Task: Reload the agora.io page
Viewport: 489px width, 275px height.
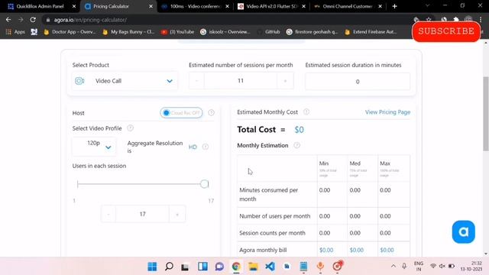Action: pyautogui.click(x=33, y=20)
